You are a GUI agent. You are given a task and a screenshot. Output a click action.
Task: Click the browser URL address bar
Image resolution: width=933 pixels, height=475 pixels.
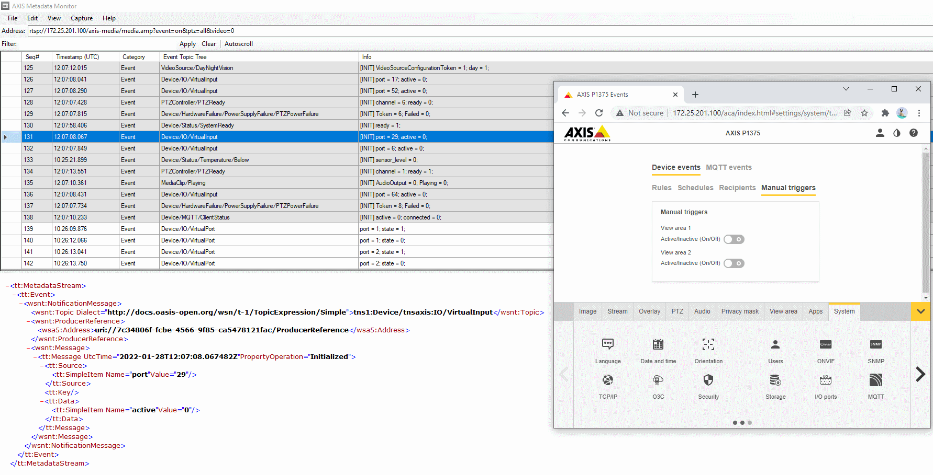click(x=754, y=113)
